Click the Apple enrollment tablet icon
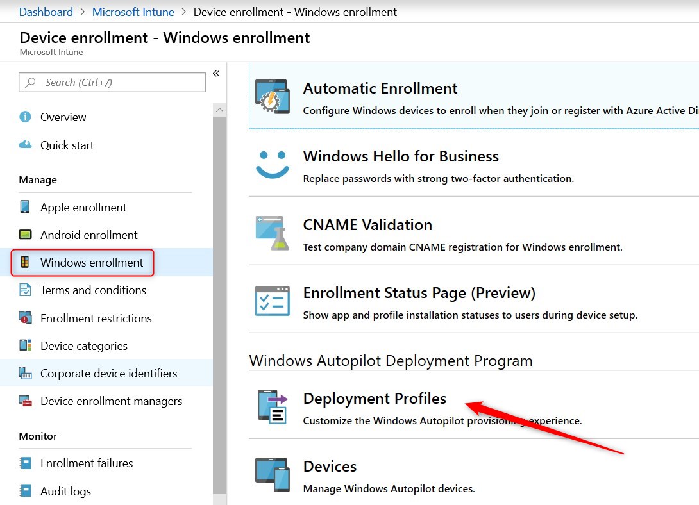The width and height of the screenshot is (699, 505). click(25, 206)
